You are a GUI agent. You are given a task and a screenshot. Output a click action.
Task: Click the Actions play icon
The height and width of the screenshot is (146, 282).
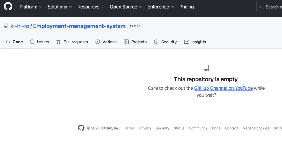tap(98, 42)
